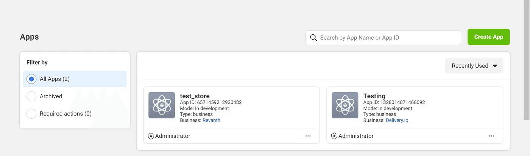The height and width of the screenshot is (156, 530).
Task: Expand the Recently Used sort dropdown
Action: tap(470, 66)
